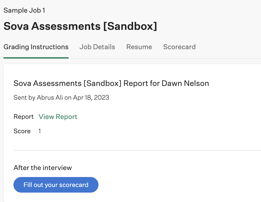Switch to the Grading Instructions tab
This screenshot has width=261, height=202.
(x=36, y=47)
